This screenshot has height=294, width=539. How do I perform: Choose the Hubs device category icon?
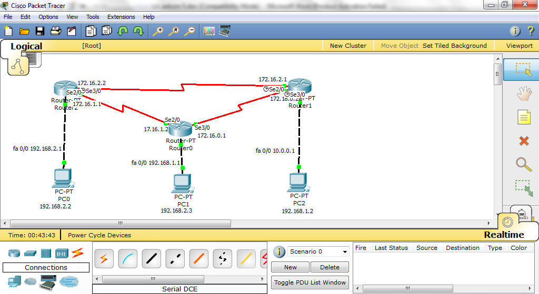[x=46, y=253]
